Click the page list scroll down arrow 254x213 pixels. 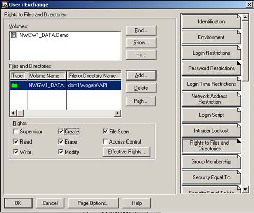tap(245, 189)
